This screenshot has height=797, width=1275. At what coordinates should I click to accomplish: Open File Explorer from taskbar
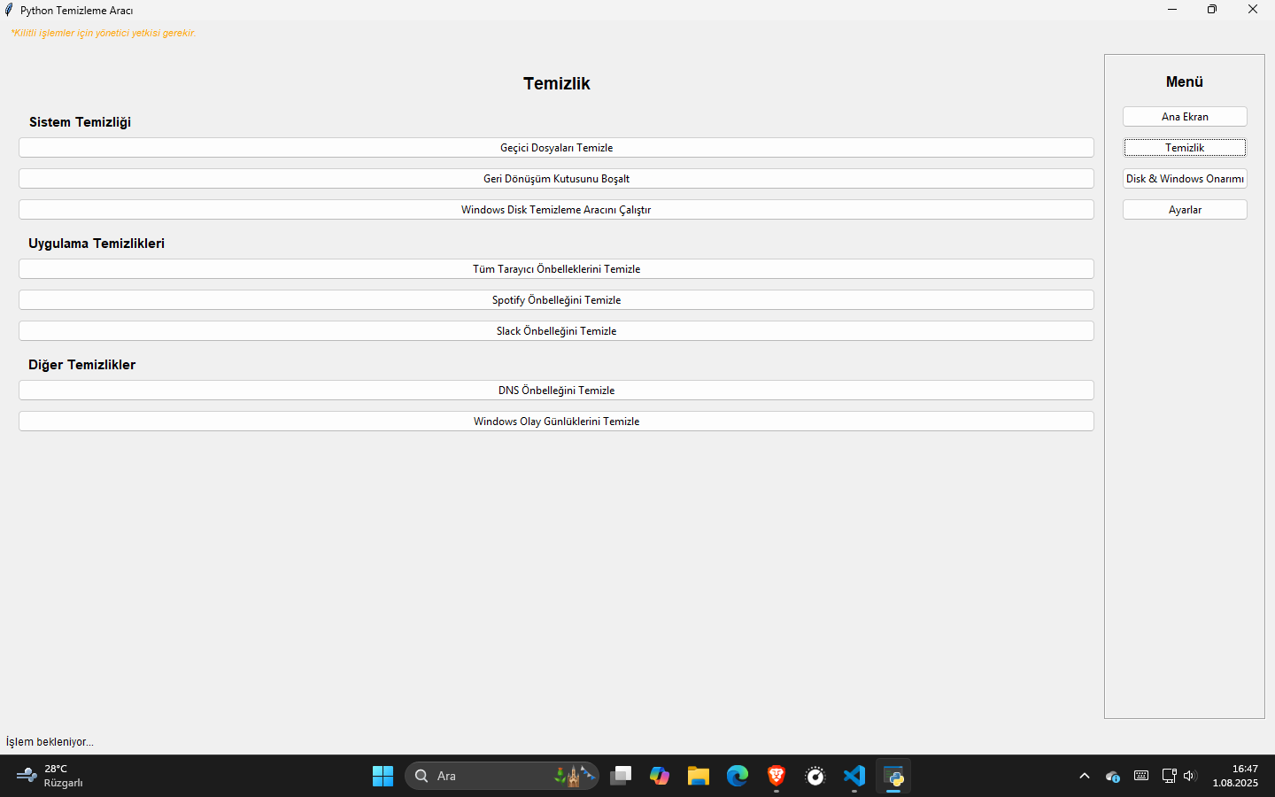(x=699, y=777)
